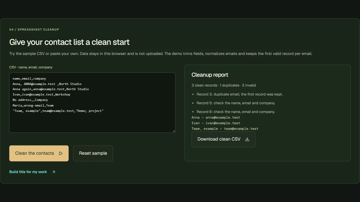Viewport: 360px width, 202px height.
Task: Click the 'Give your contact list a clean start' heading
Action: point(69,42)
